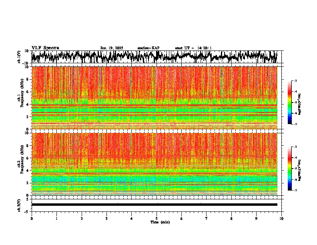The width and height of the screenshot is (317, 245).
Task: Click the "-6" tick on ch.2 colorbar
Action: click(295, 179)
